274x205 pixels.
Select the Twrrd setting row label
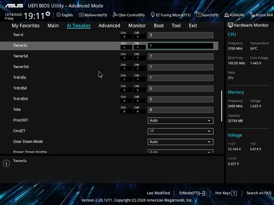point(18,35)
